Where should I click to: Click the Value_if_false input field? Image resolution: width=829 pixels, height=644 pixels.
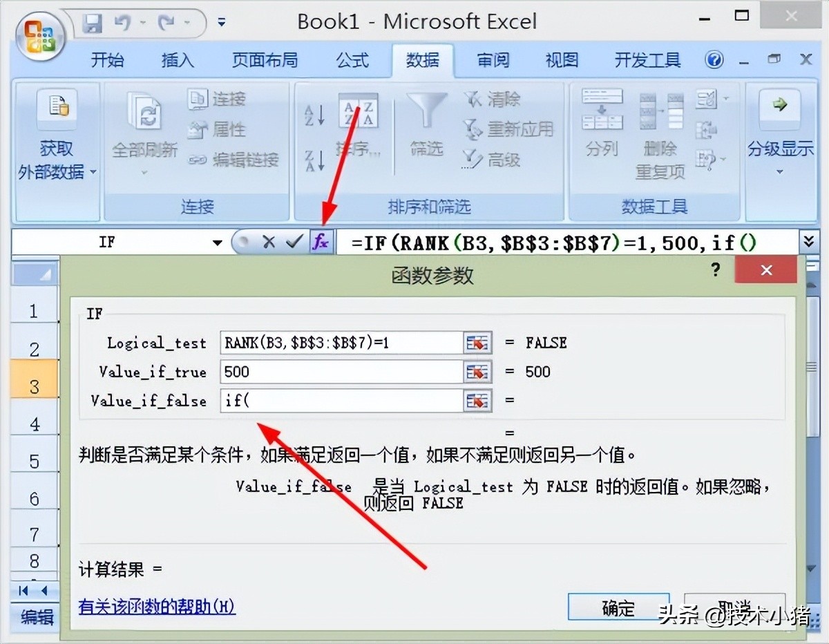[x=341, y=401]
